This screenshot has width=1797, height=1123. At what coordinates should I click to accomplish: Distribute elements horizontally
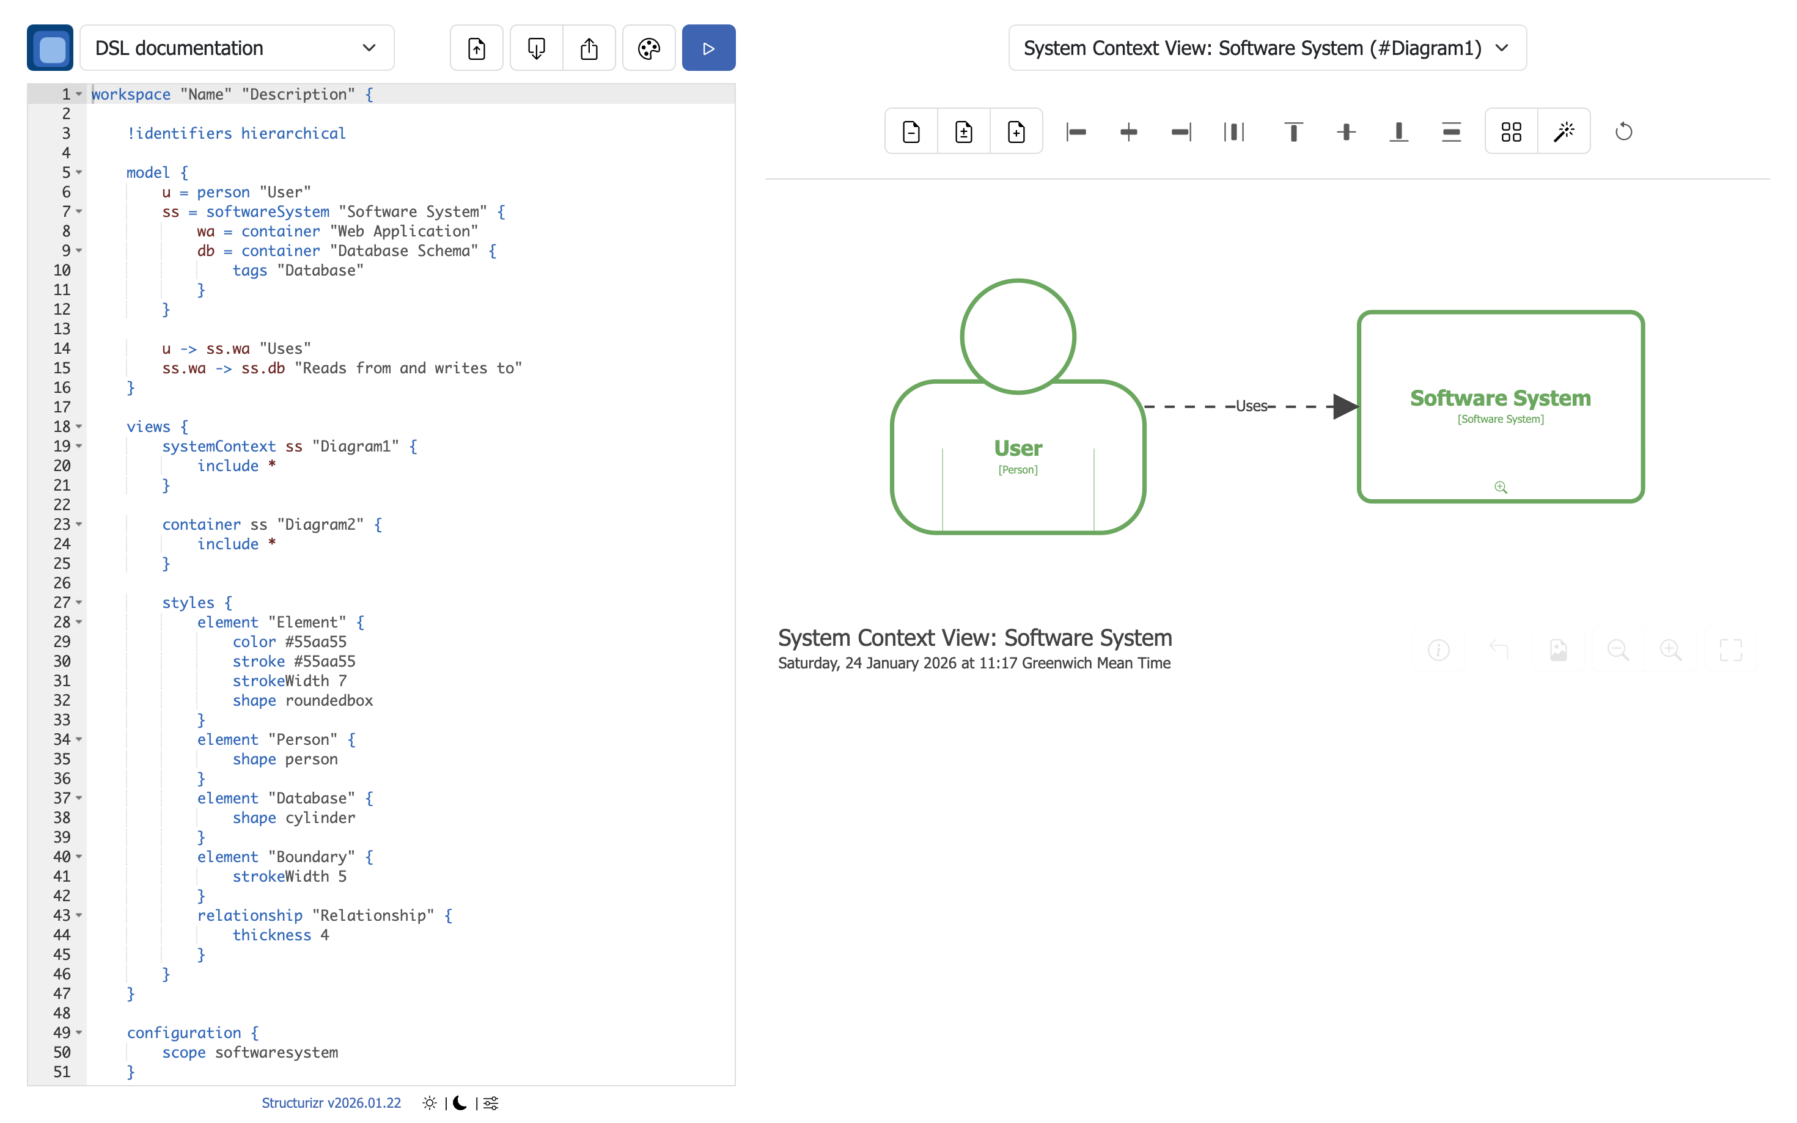pyautogui.click(x=1233, y=131)
